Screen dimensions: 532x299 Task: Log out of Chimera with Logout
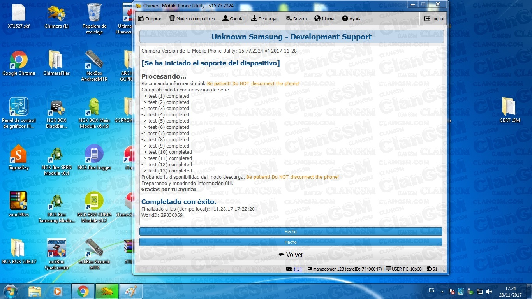pyautogui.click(x=434, y=19)
